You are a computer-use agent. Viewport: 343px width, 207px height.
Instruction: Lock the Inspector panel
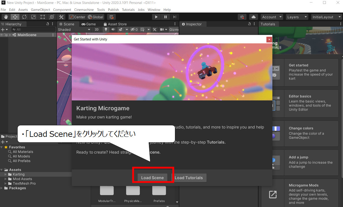point(249,24)
